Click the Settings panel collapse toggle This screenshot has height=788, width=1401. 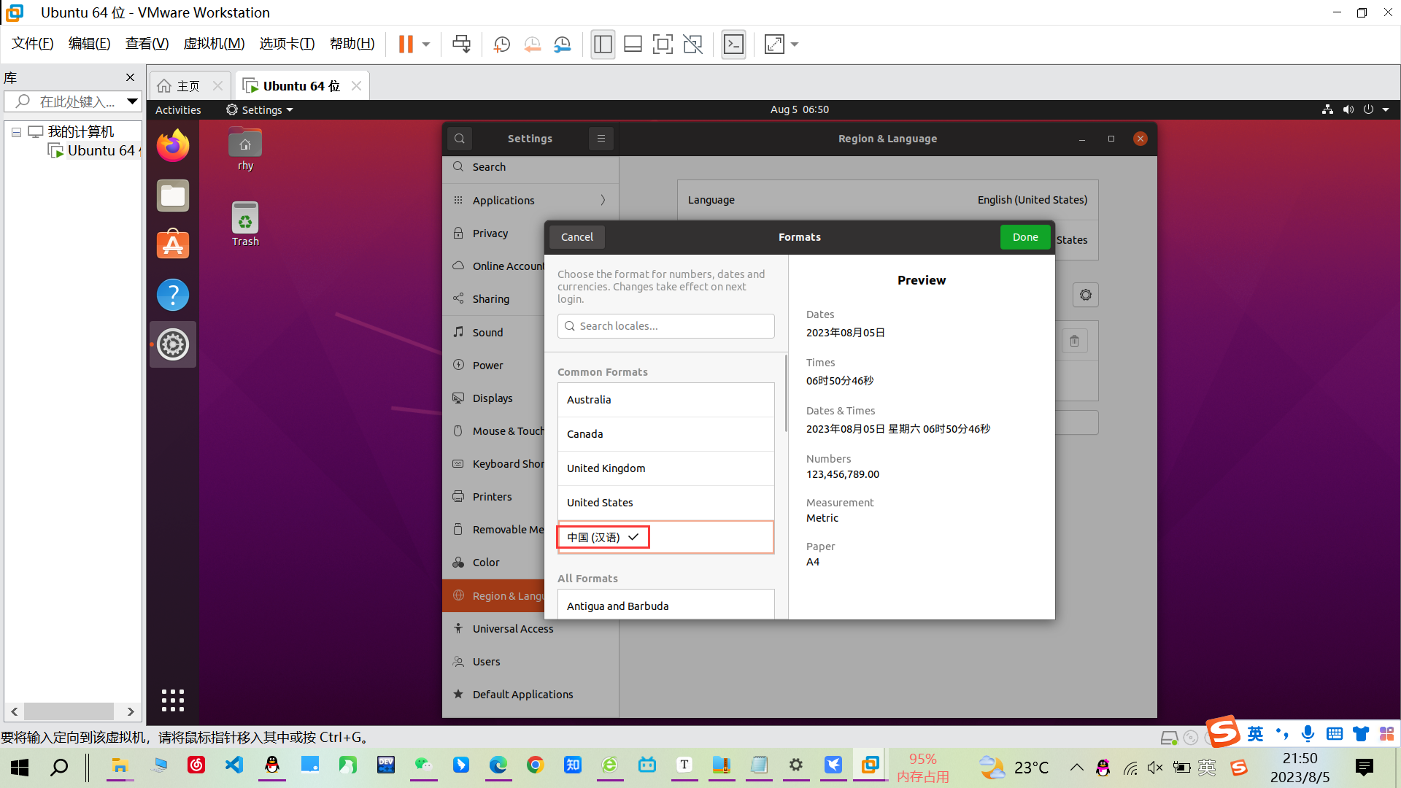601,139
